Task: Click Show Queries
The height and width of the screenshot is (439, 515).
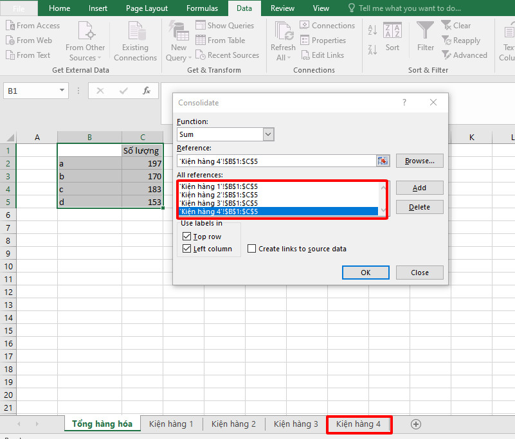Action: (x=224, y=26)
